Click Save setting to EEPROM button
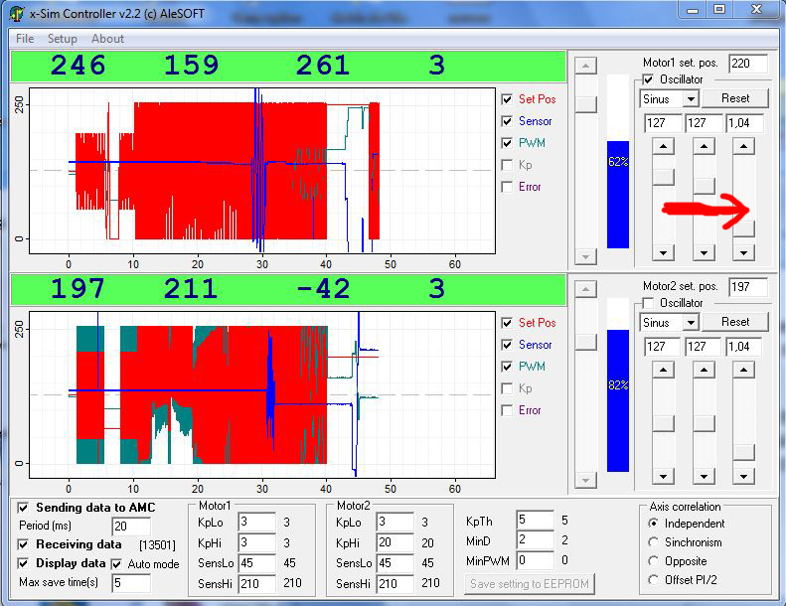Screen dimensions: 786x606 (x=529, y=584)
